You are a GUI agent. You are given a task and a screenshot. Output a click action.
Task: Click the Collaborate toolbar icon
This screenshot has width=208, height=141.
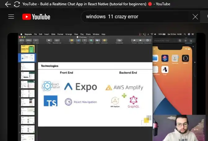coord(119,40)
